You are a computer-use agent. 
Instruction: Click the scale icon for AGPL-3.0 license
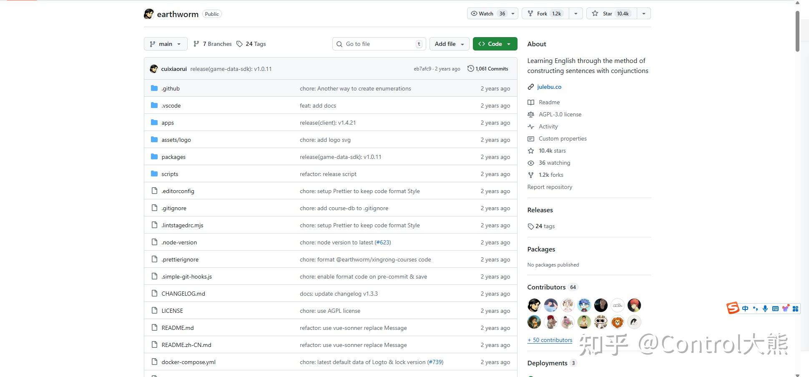tap(531, 114)
